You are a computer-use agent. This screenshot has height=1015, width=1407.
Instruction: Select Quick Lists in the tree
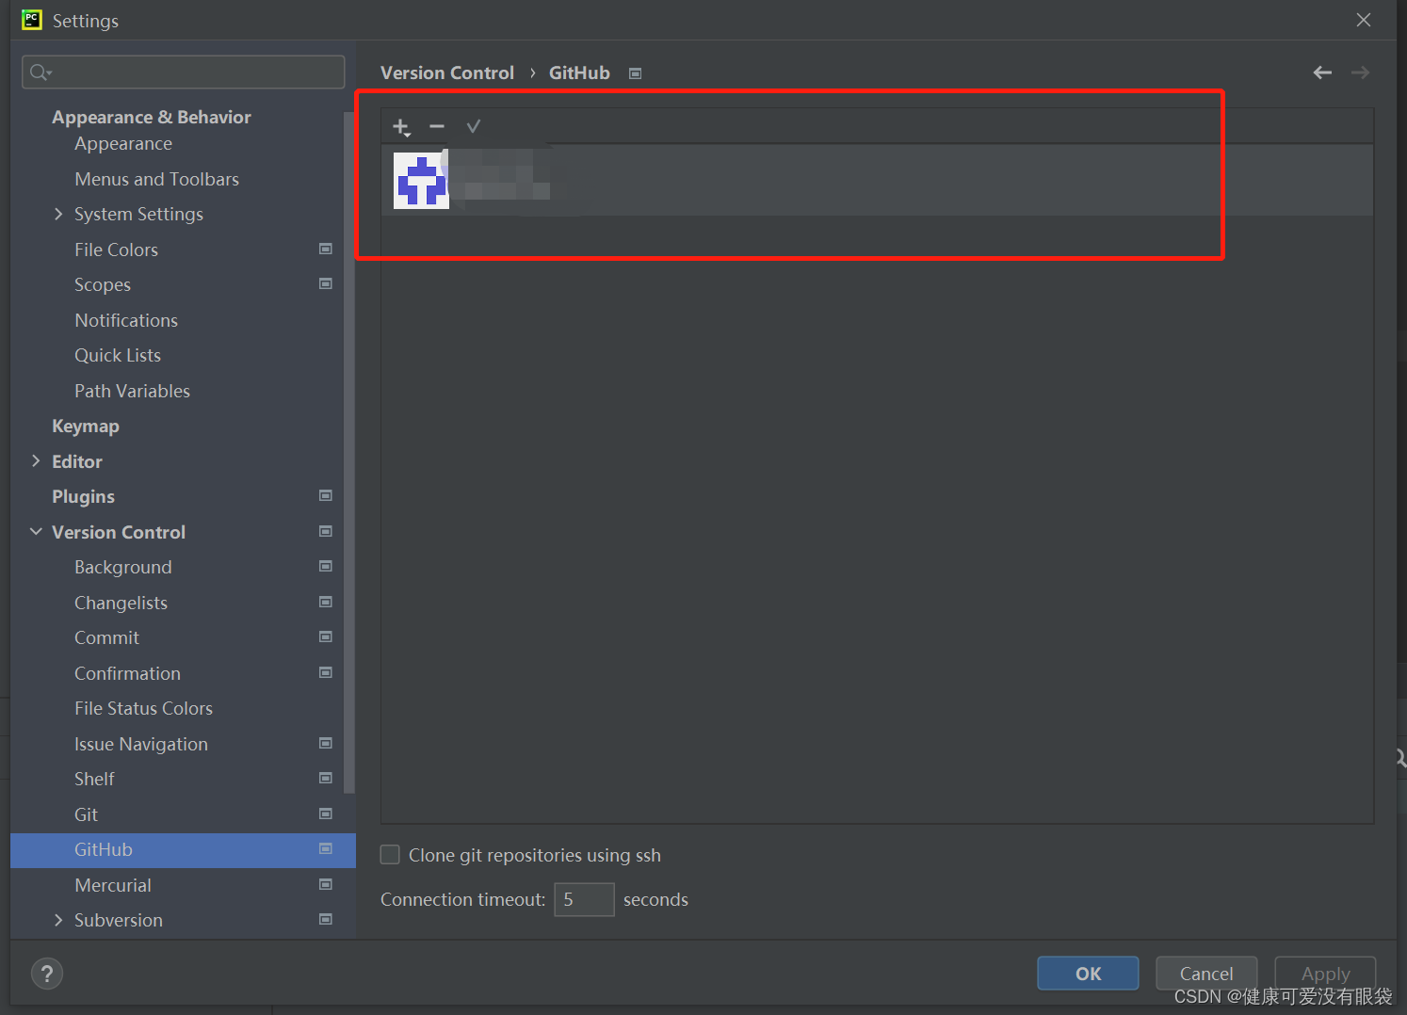118,355
